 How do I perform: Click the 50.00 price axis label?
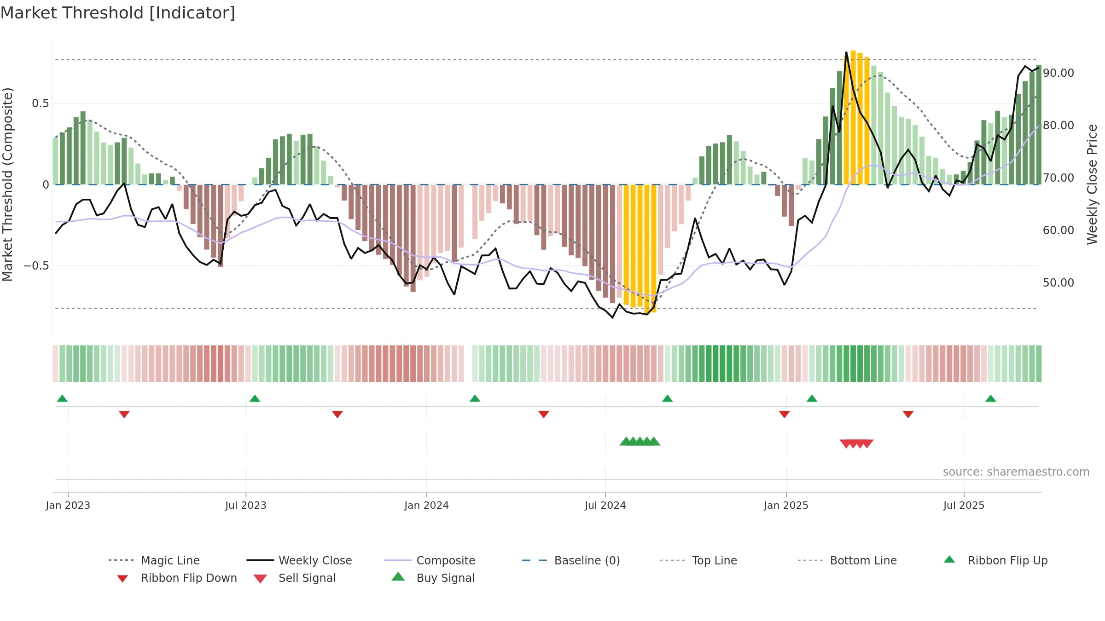[1058, 282]
